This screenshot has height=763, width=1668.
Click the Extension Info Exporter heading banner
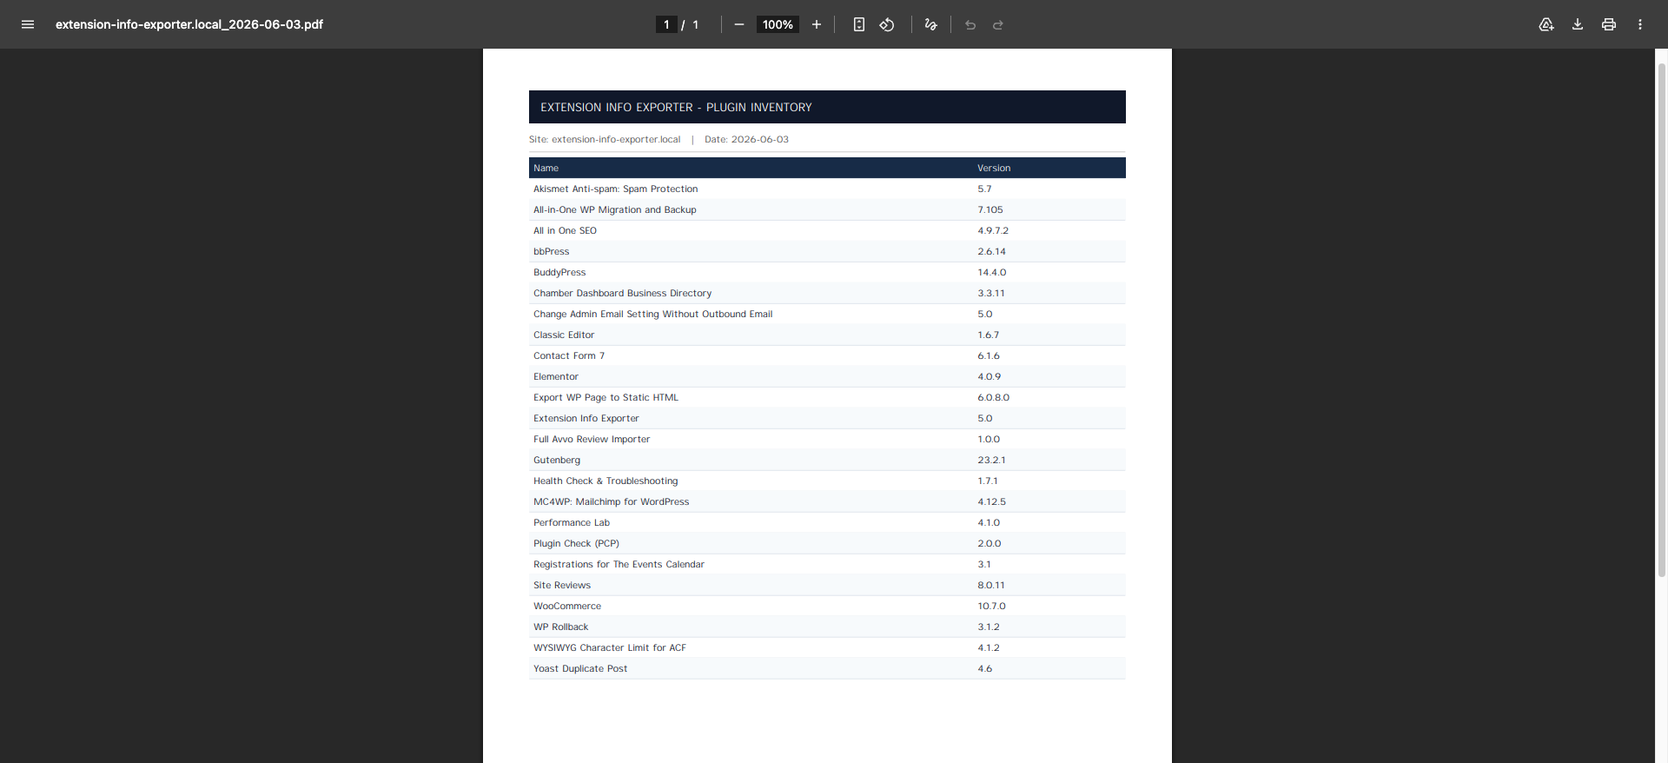click(x=827, y=107)
